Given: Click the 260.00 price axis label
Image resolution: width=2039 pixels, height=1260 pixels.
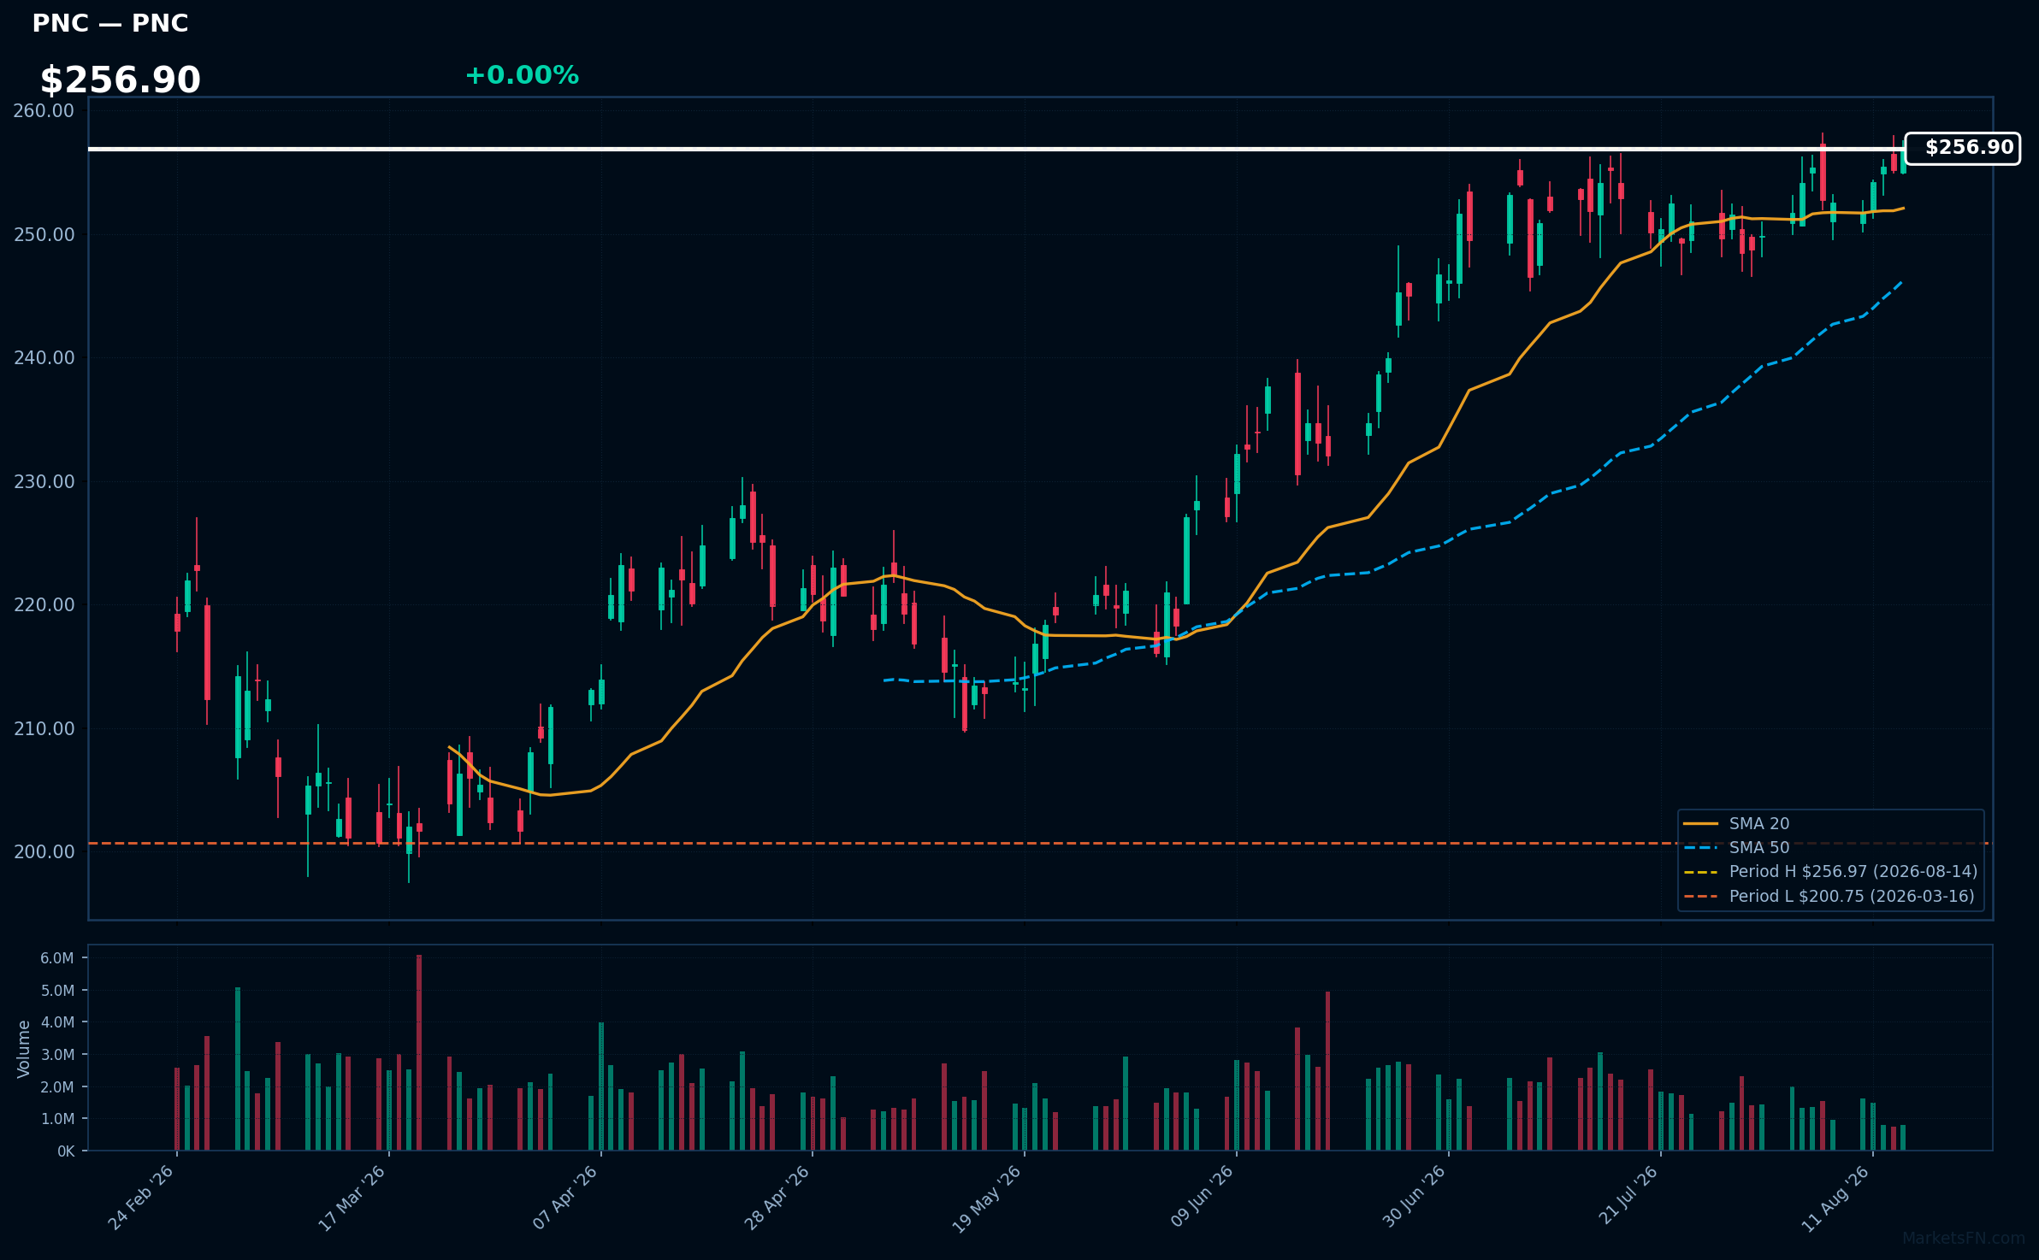Looking at the screenshot, I should pos(44,111).
